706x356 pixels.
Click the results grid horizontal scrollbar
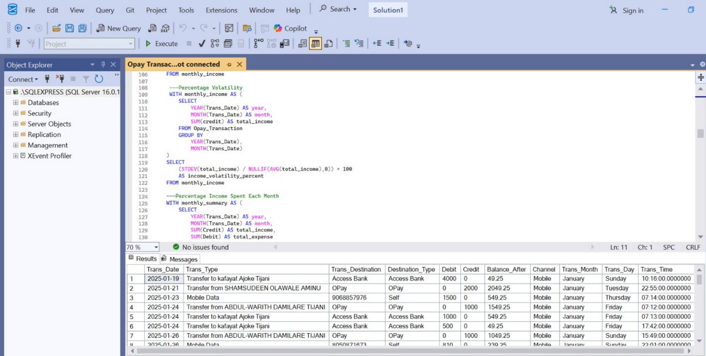pos(412,351)
